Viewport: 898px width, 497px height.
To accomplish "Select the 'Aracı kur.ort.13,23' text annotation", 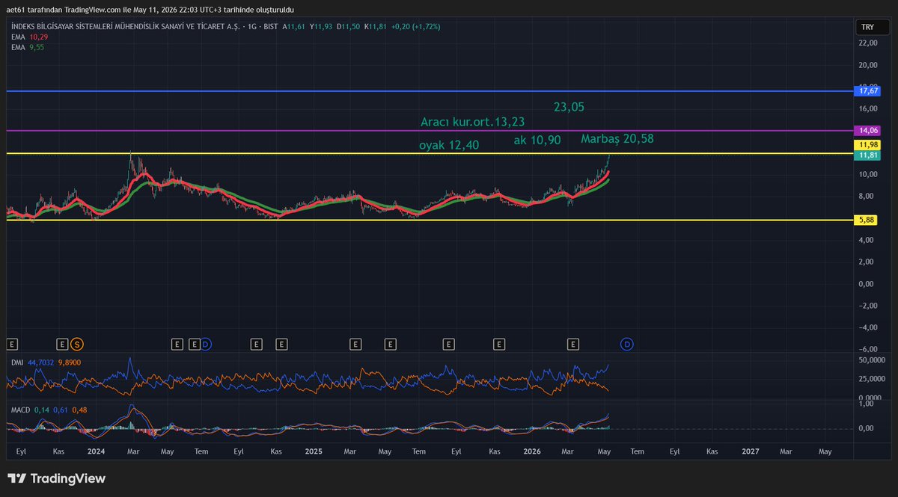I will 472,122.
